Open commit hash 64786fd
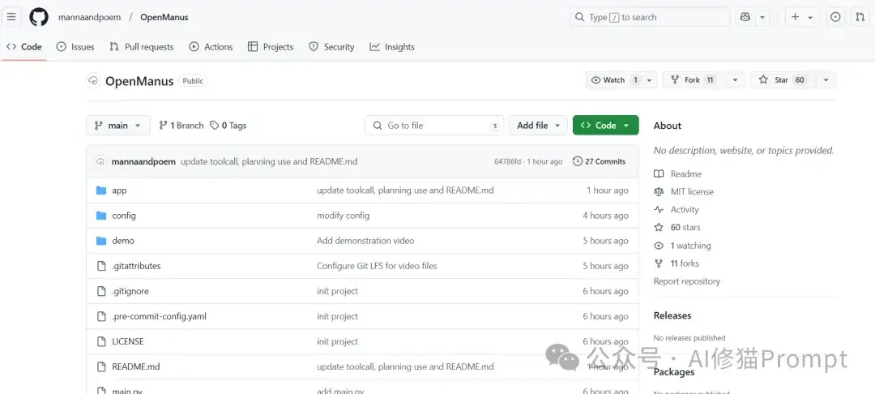Image resolution: width=875 pixels, height=394 pixels. (x=507, y=161)
